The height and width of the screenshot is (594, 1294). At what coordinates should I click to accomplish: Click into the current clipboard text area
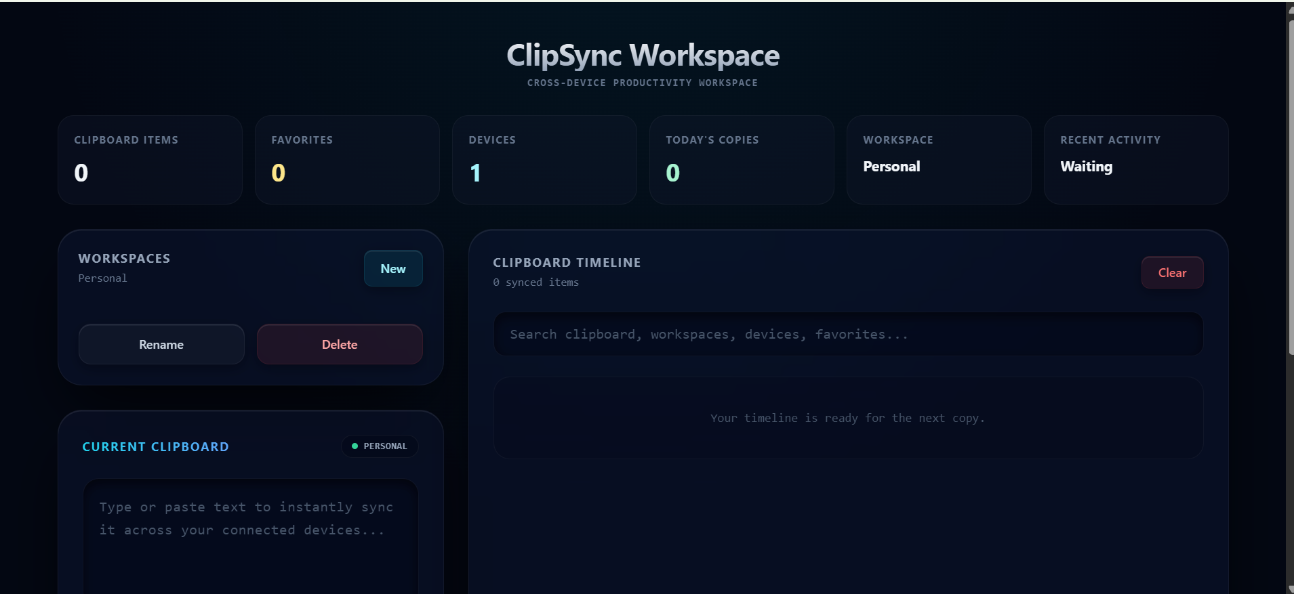(x=251, y=536)
